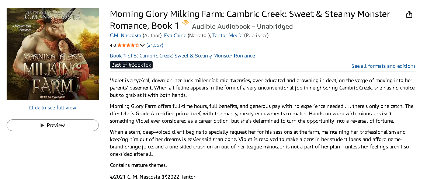Click the ©2021 copyright line

(x=152, y=176)
